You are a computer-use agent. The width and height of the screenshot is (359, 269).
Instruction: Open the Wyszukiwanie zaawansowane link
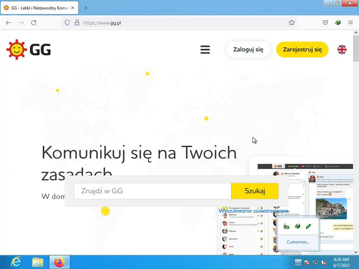pos(254,211)
